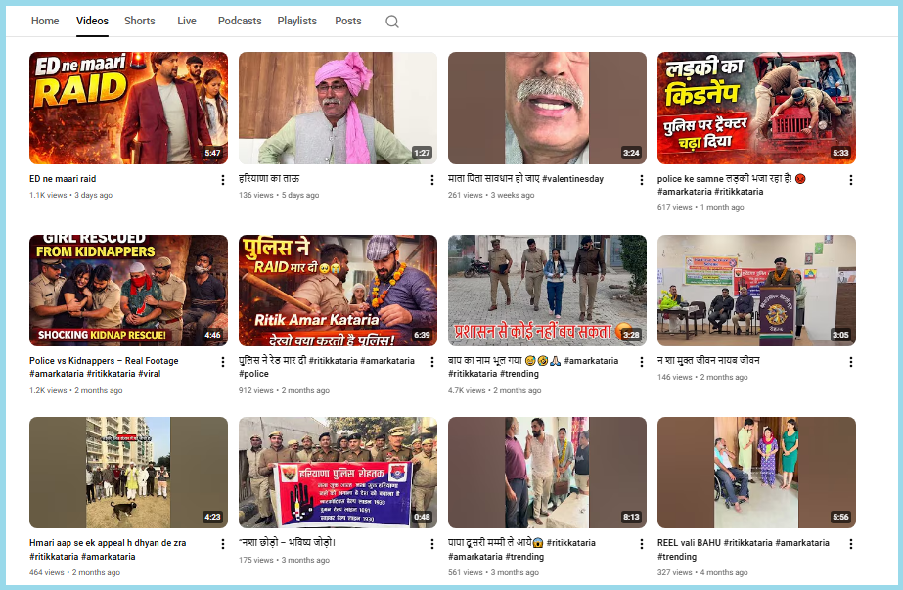Open the Haryana Police Rohtak banner thumbnail
This screenshot has height=590, width=903.
[338, 473]
